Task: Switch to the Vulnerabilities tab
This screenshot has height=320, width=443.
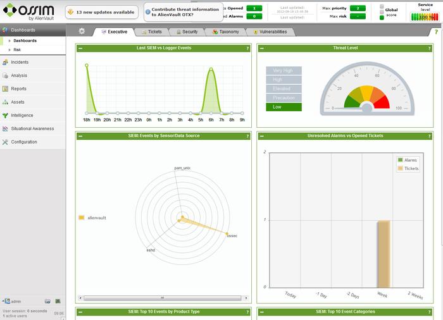Action: (270, 31)
